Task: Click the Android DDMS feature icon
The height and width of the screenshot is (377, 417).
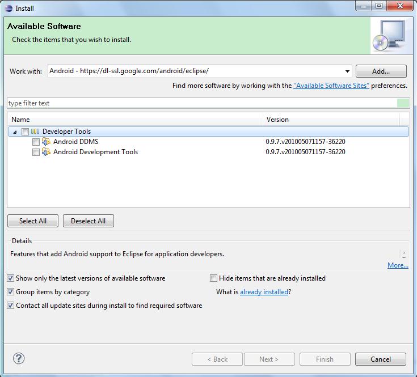Action: (46, 142)
